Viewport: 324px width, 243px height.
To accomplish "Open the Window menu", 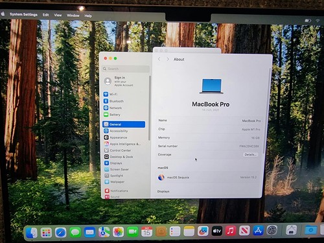I will pos(73,16).
